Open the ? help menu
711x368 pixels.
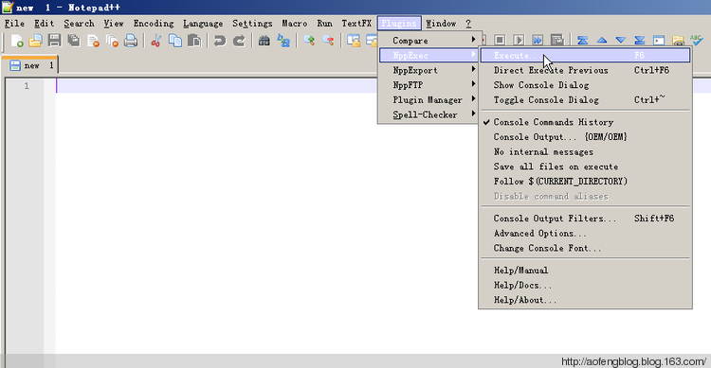(x=468, y=24)
